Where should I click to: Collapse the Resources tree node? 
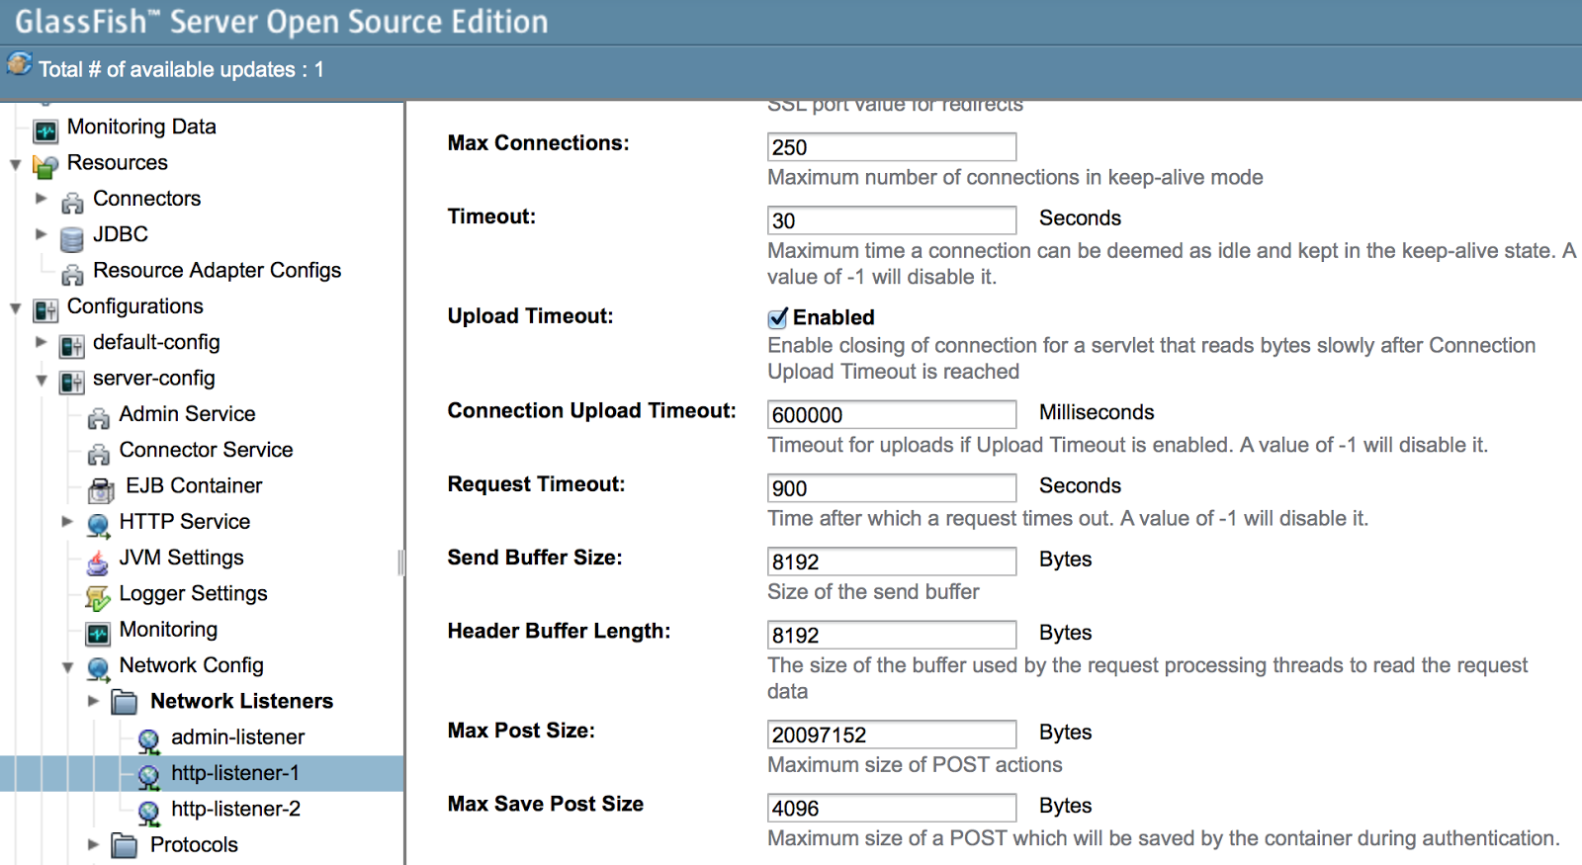[x=15, y=164]
